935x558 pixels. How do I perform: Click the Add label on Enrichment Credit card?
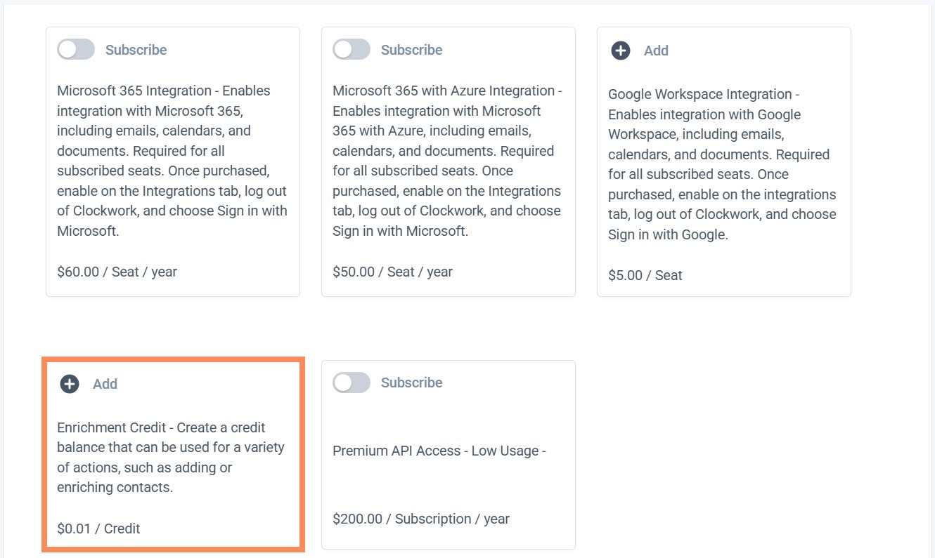tap(105, 384)
